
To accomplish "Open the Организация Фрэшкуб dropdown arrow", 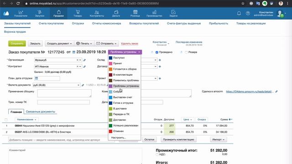I will point(80,60).
